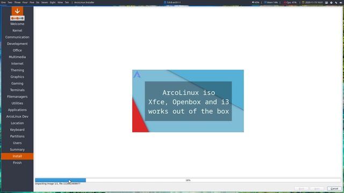This screenshot has width=344, height=193.
Task: Select the Users step in sidebar
Action: (17, 143)
